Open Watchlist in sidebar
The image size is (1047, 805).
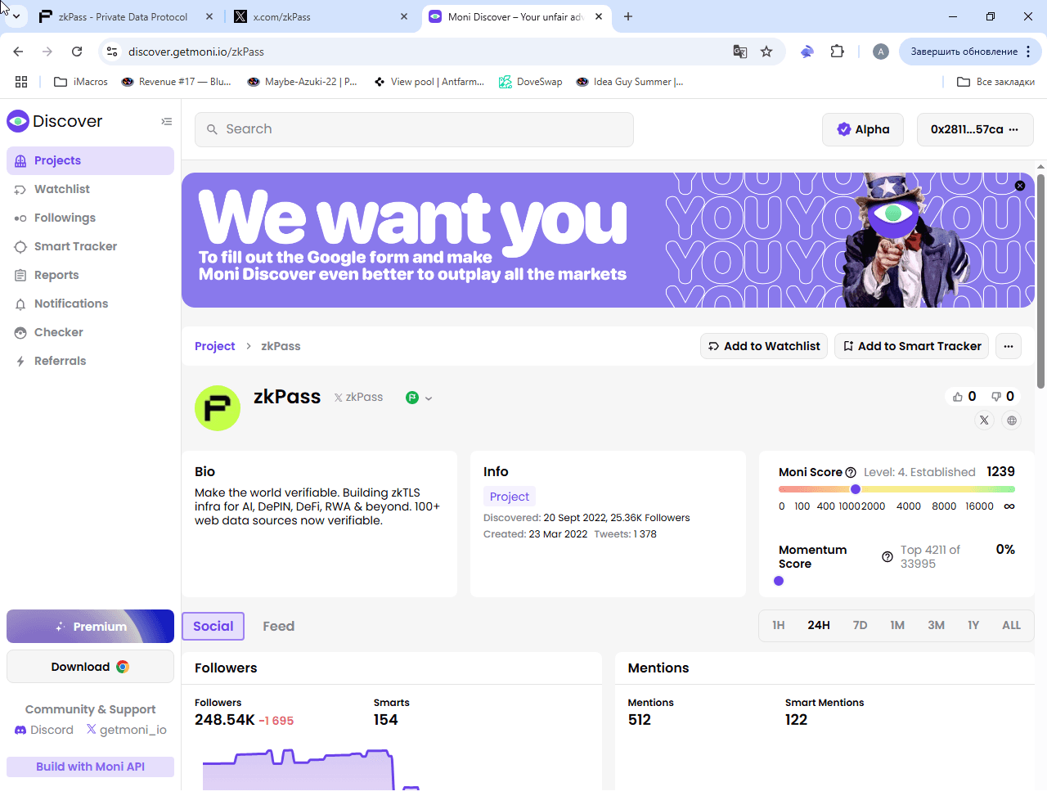tap(90, 189)
